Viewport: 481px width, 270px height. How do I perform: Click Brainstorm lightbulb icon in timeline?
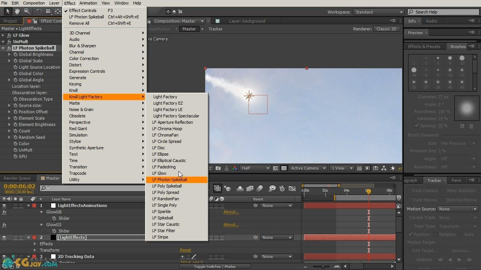click(x=272, y=188)
